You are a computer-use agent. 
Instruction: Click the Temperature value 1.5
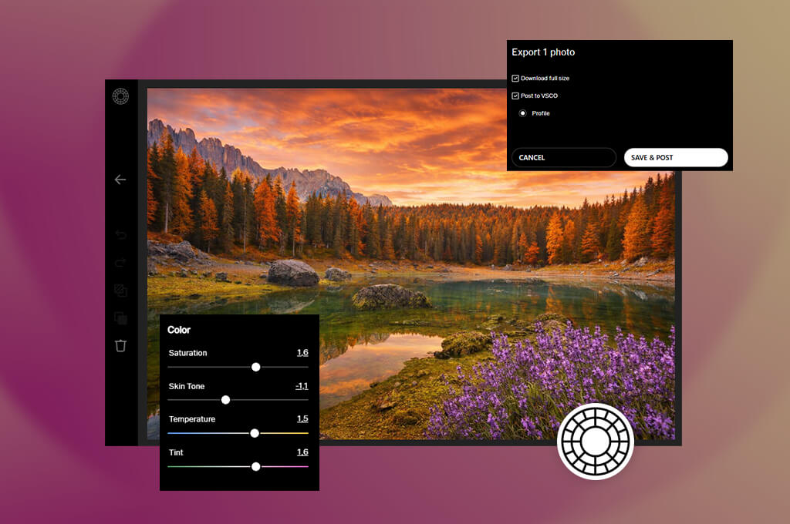pyautogui.click(x=302, y=418)
